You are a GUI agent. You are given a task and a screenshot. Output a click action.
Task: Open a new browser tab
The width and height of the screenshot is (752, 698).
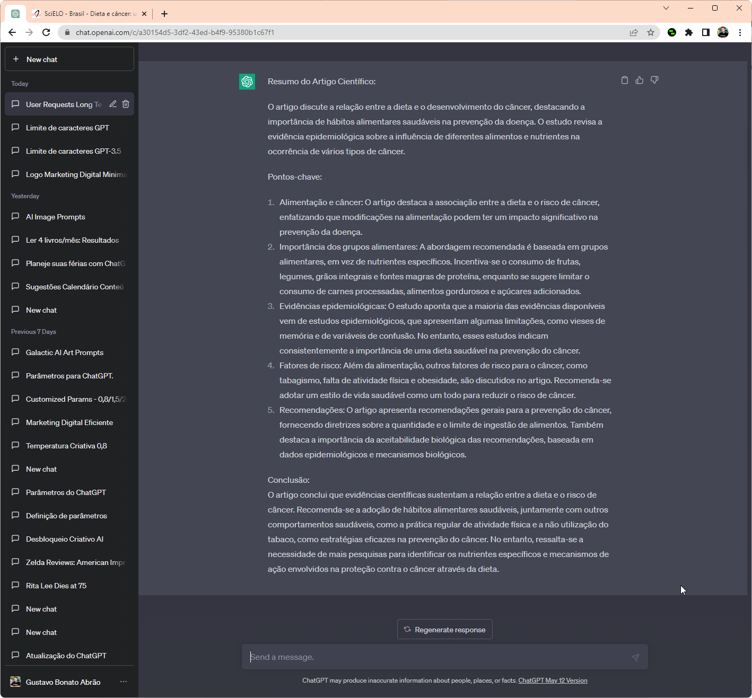point(164,14)
